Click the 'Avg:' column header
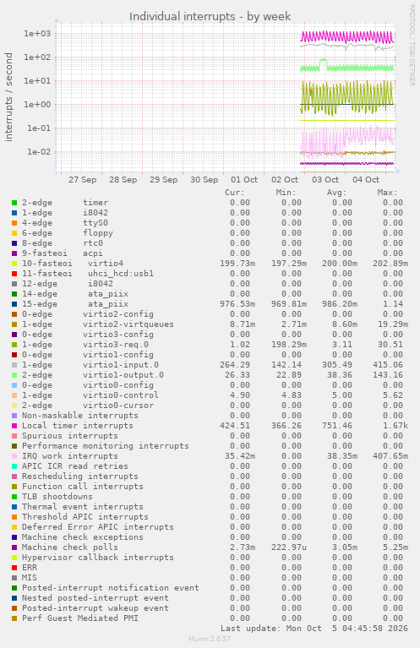The height and width of the screenshot is (648, 420). [x=337, y=193]
